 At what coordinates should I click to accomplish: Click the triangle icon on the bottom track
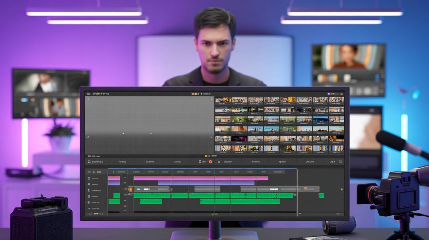(x=89, y=208)
